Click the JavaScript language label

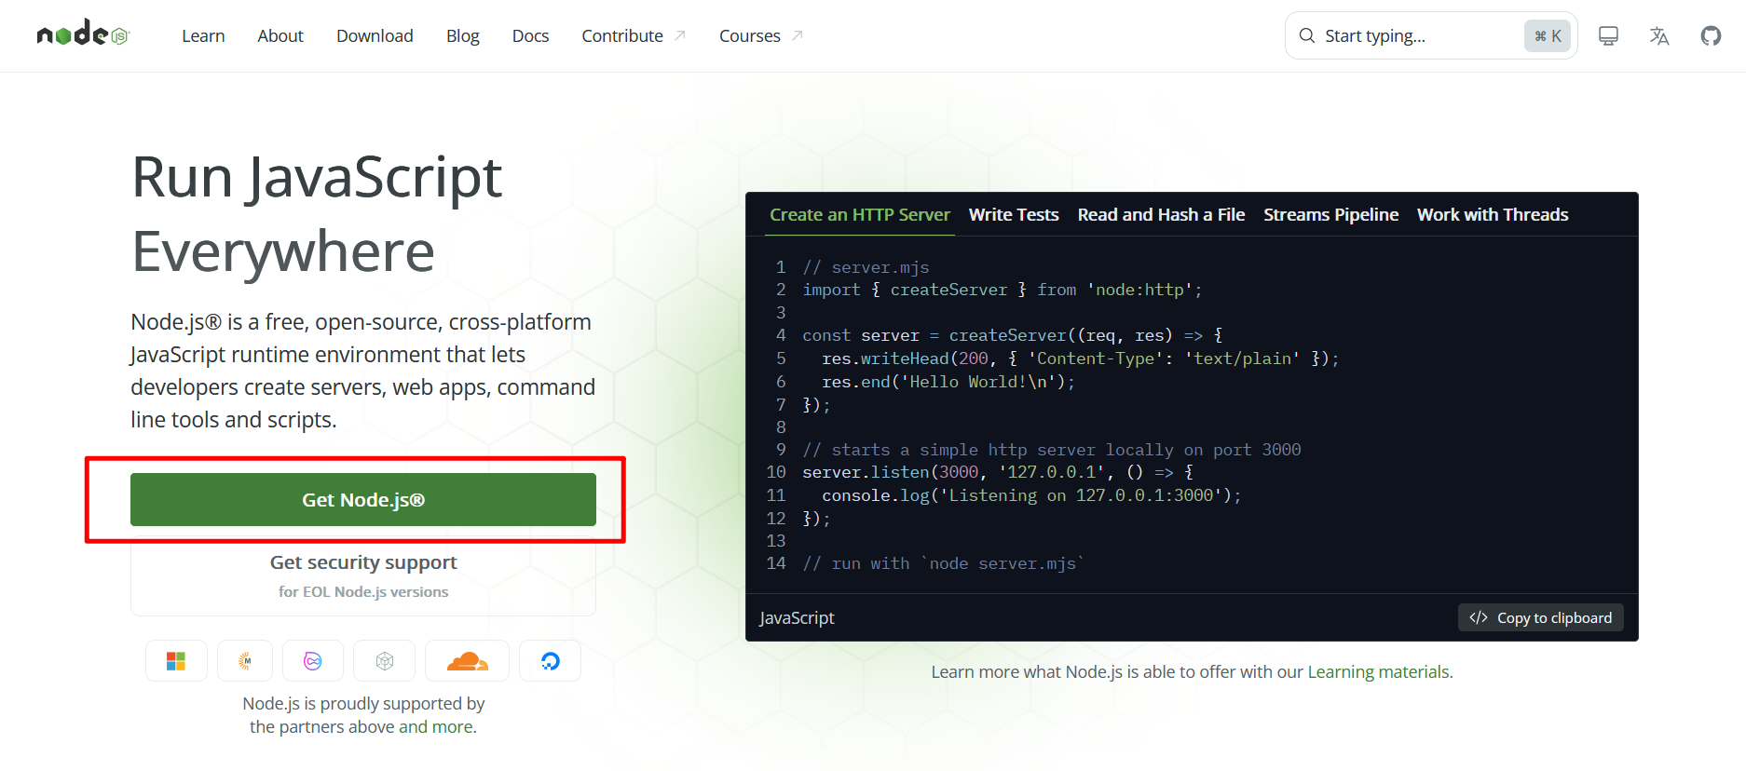click(797, 618)
